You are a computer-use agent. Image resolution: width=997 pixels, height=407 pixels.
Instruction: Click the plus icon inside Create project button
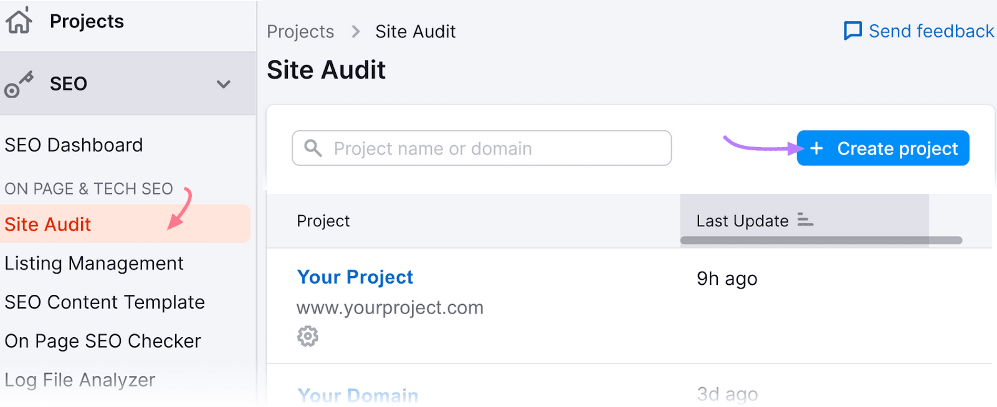tap(818, 148)
